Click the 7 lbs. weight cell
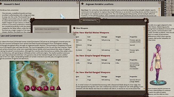This screenshot has height=97, width=174. (122, 41)
